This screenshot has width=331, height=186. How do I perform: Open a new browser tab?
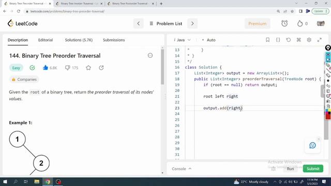(x=161, y=4)
